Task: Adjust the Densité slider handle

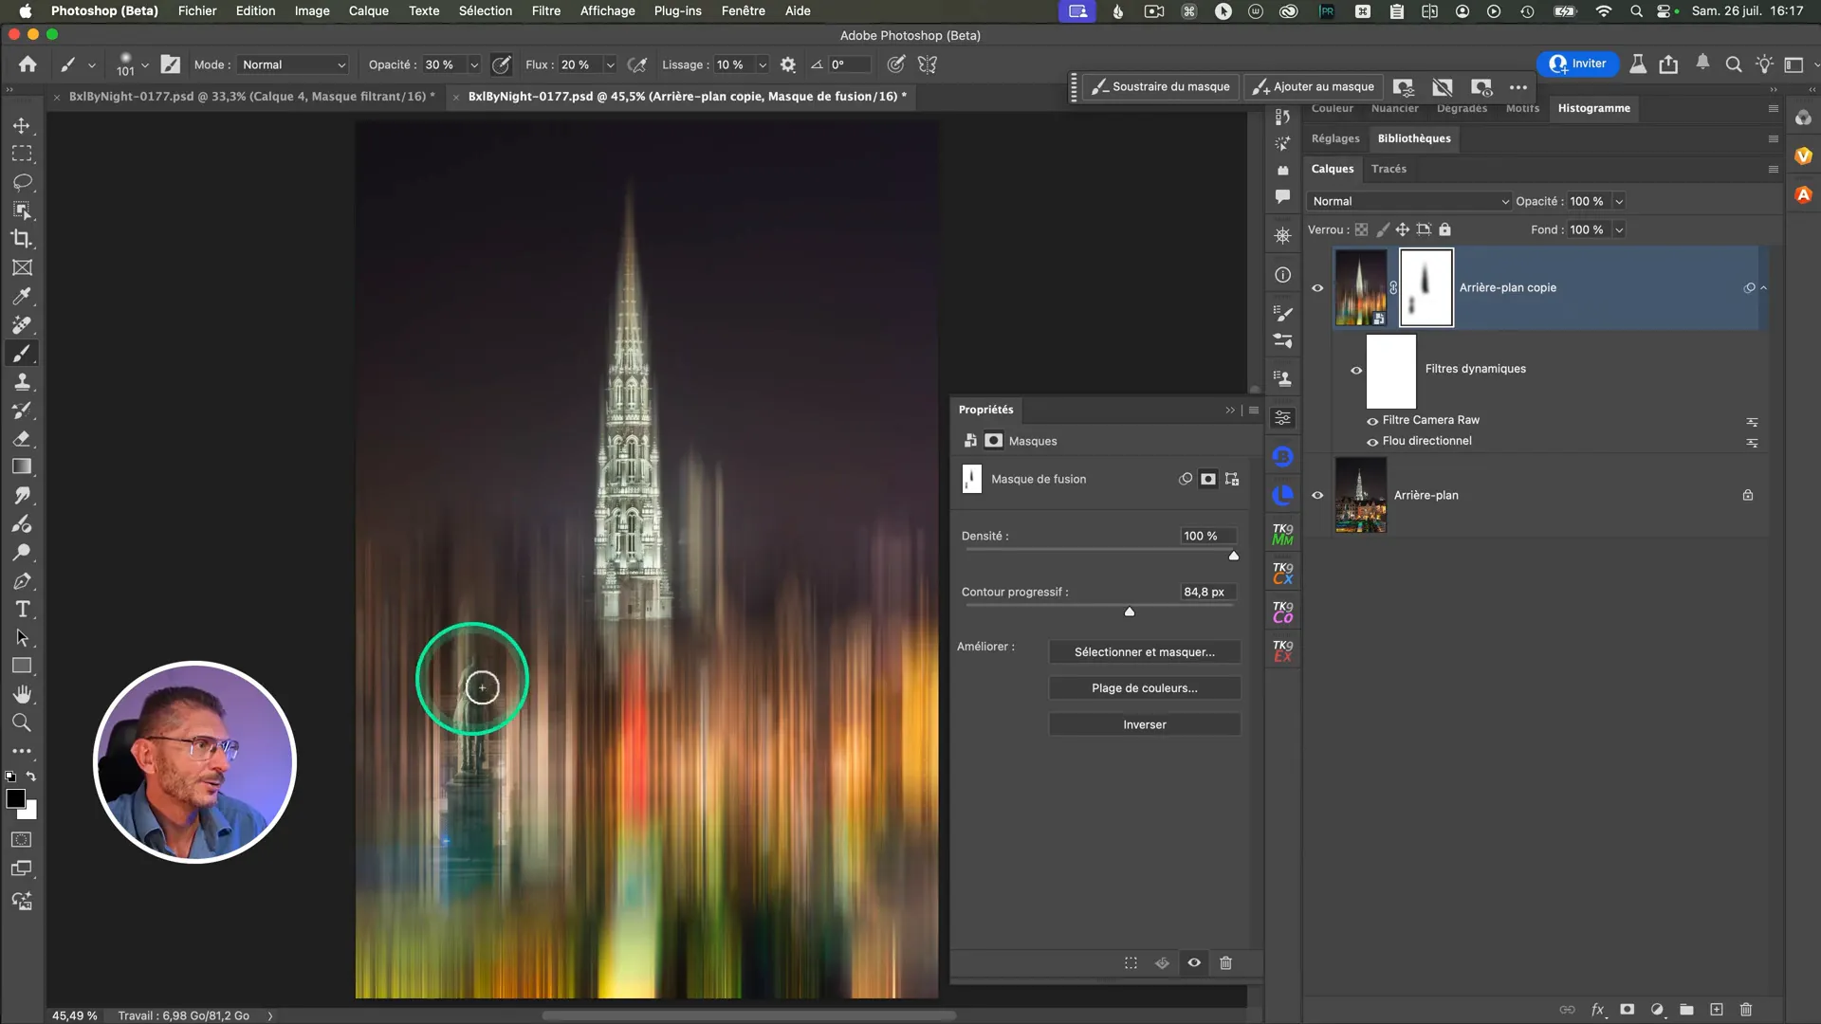Action: (x=1234, y=556)
